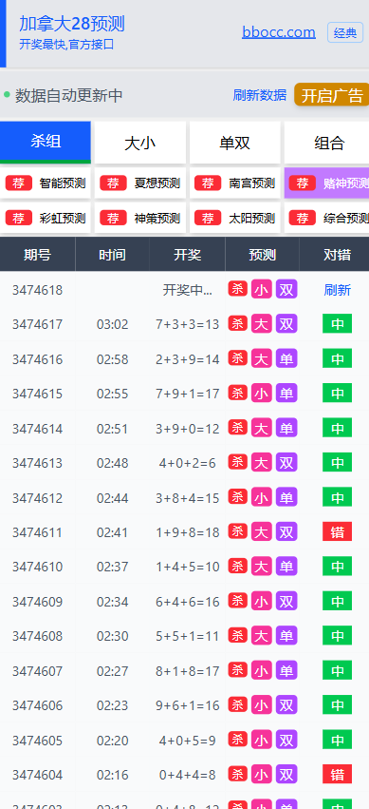Click the pink 小 badge in row 3474618

point(262,289)
